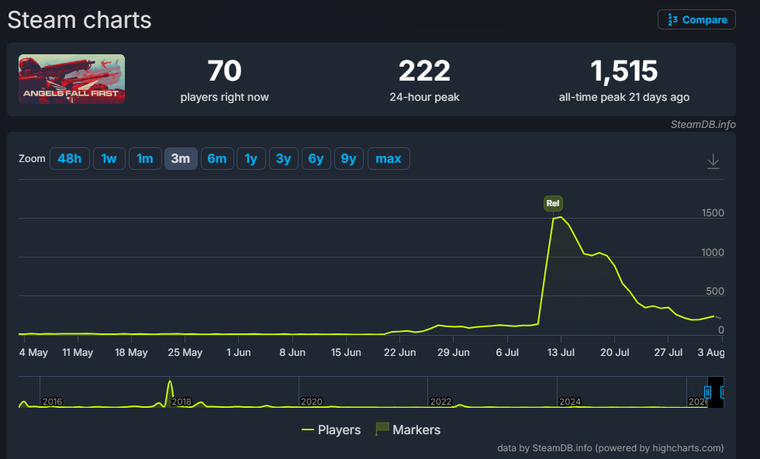Choose the 3y zoom range

(284, 158)
